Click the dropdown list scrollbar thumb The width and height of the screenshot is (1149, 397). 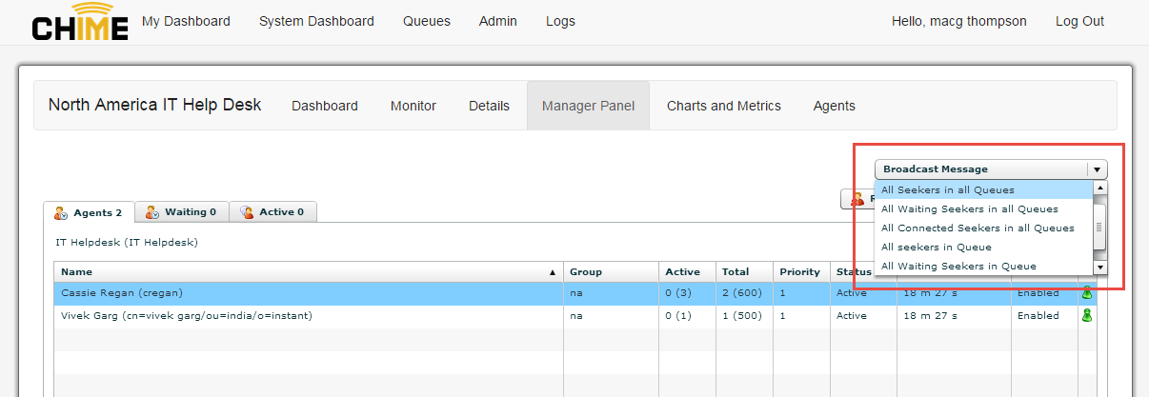1099,227
